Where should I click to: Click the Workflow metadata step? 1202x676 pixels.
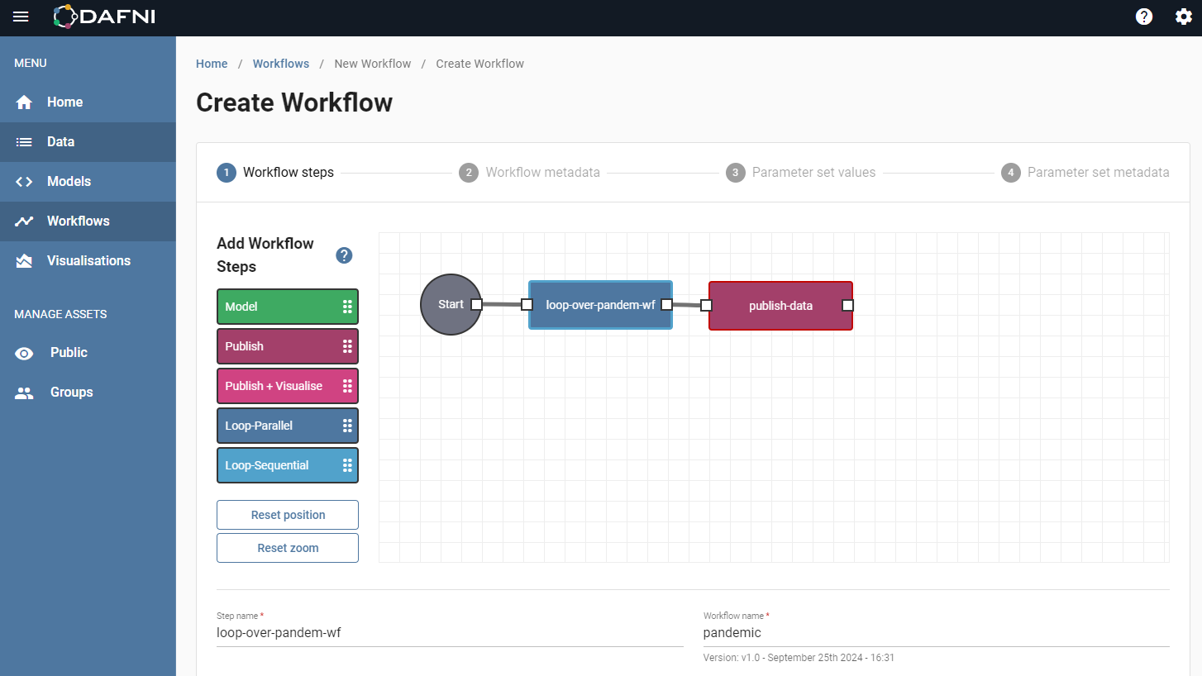(x=529, y=172)
